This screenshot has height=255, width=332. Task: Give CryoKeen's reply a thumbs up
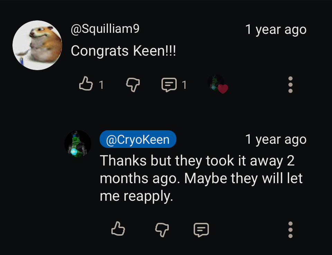coord(118,229)
